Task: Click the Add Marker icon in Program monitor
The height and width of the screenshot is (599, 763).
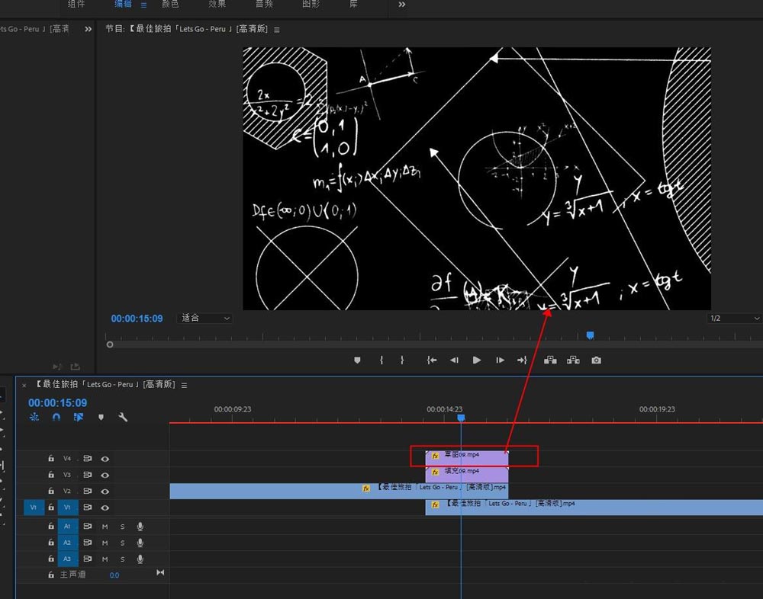Action: click(357, 360)
